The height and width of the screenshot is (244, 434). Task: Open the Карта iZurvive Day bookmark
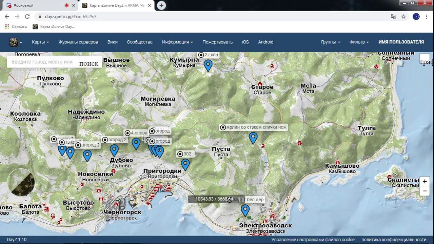(x=54, y=26)
